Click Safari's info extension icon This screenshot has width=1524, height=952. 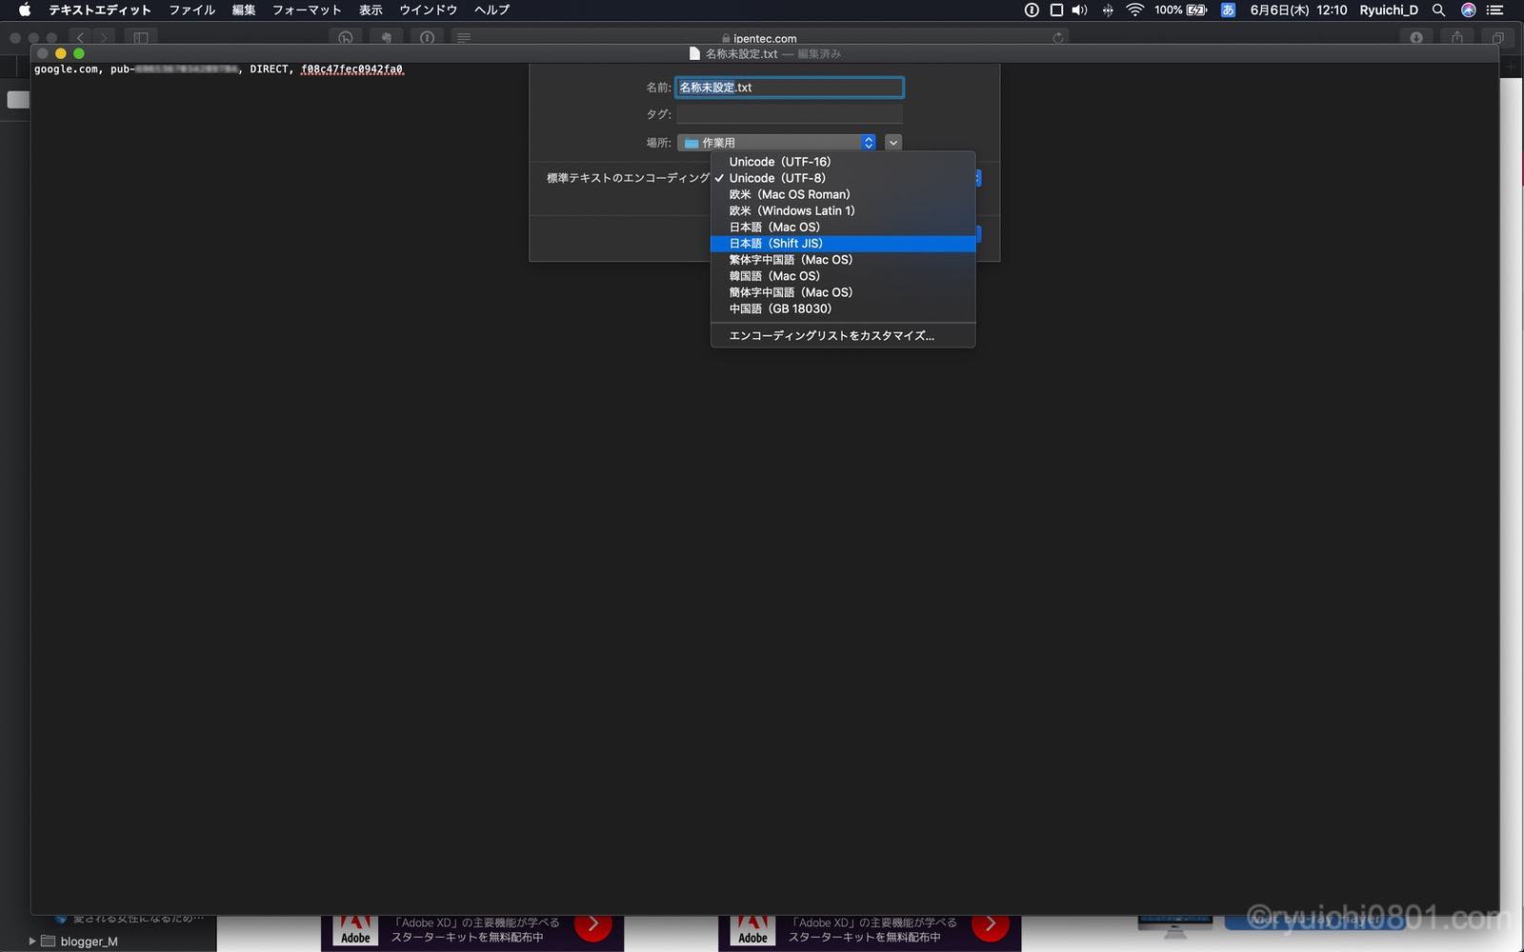click(x=428, y=37)
